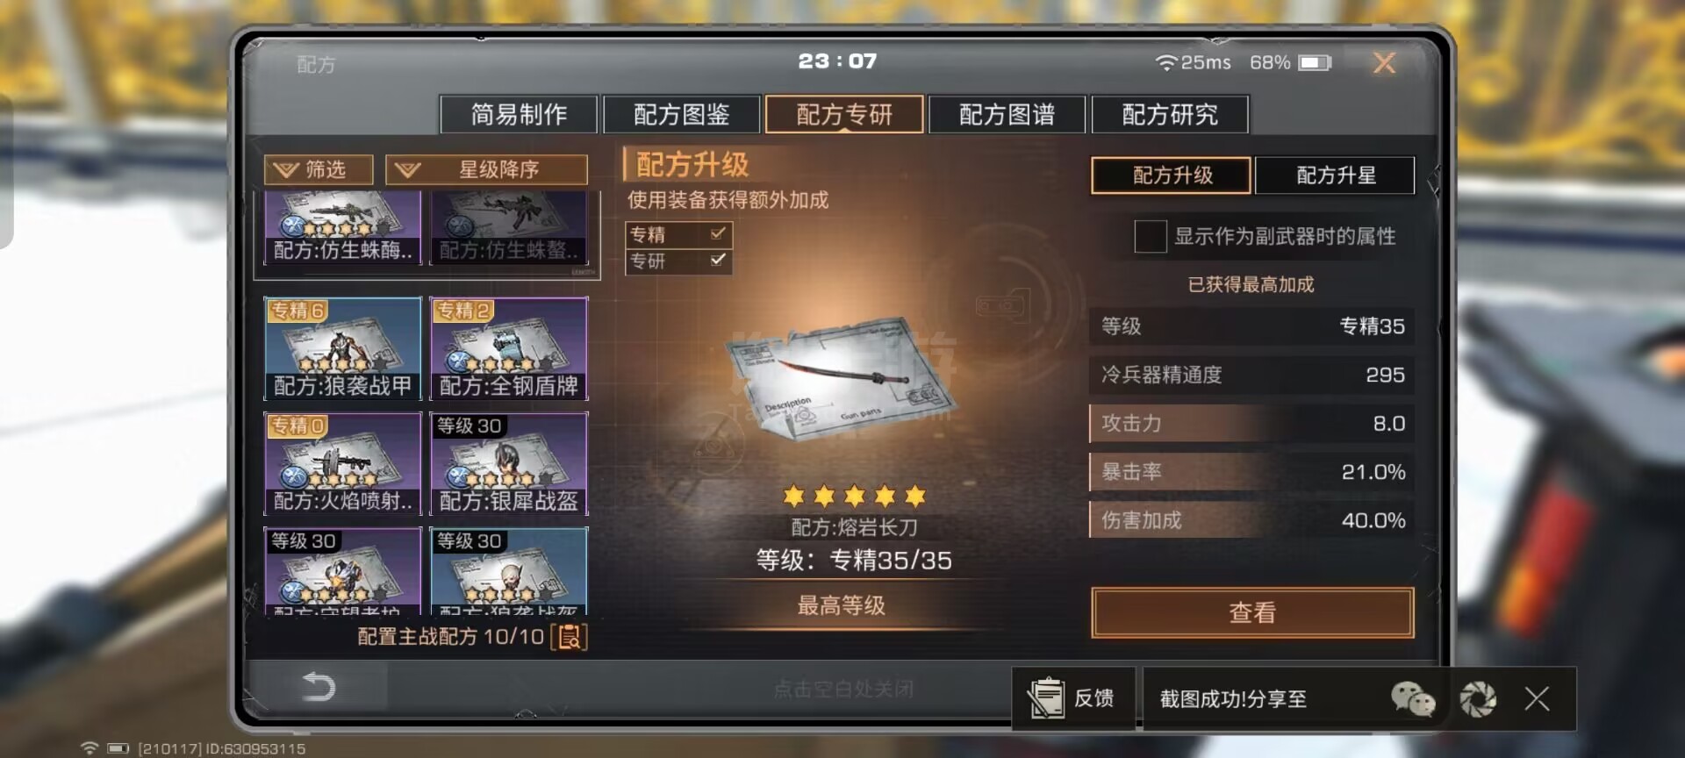Share screenshot via camera shutter icon
1685x758 pixels.
pos(1478,699)
